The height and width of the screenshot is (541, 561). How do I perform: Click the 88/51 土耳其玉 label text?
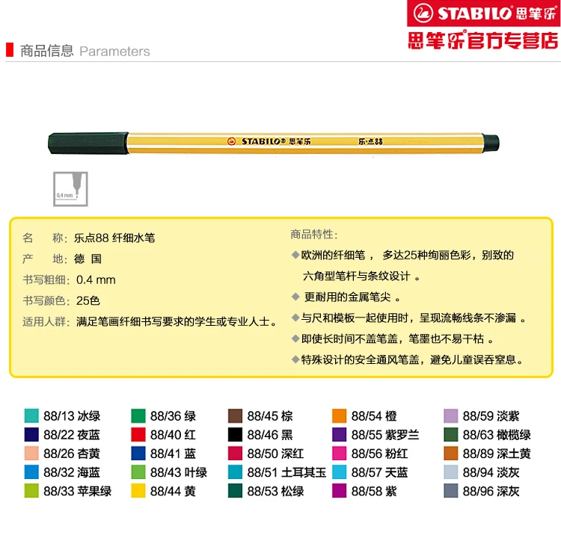(286, 472)
